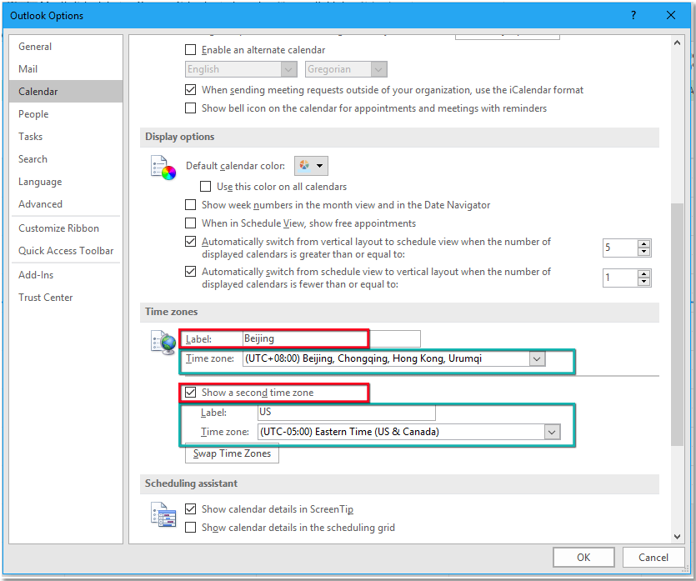Select Trust Center in the sidebar

pos(45,298)
